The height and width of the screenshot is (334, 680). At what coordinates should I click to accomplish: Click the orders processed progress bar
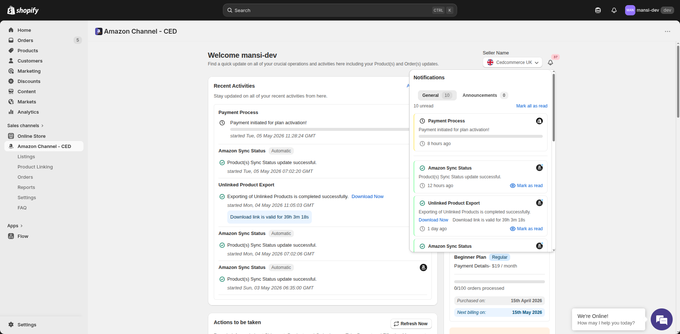[500, 282]
